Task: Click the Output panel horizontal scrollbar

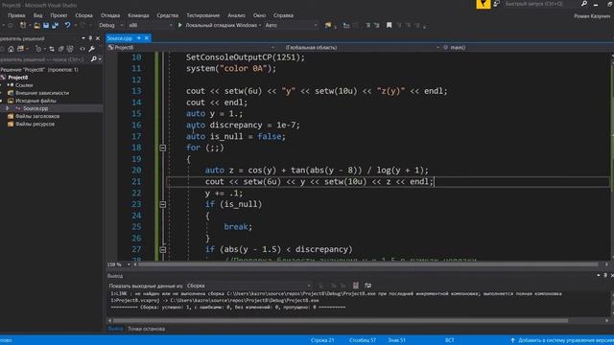Action: [340, 320]
